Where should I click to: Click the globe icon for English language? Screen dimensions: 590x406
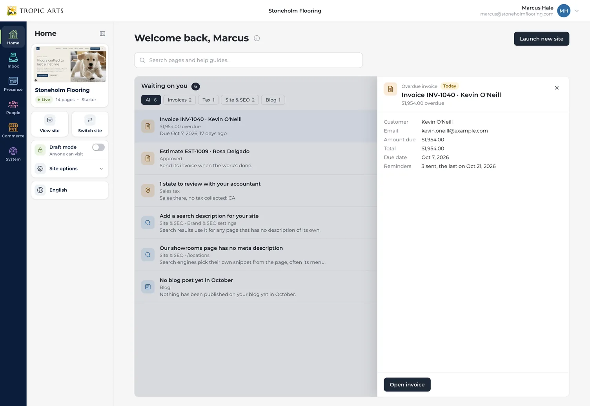point(40,190)
